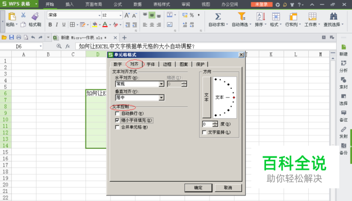Open the vertical alignment (垂直对齐) dropdown
Screen dimensions: 352x201
161,97
